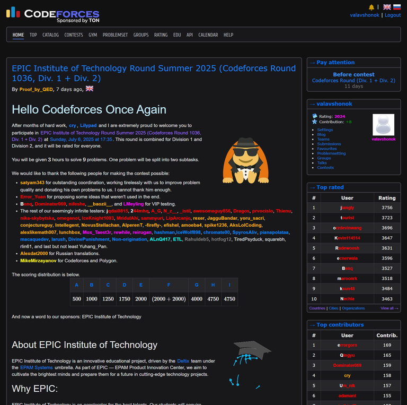
Task: Click the rating icon in user panel
Action: tap(314, 116)
